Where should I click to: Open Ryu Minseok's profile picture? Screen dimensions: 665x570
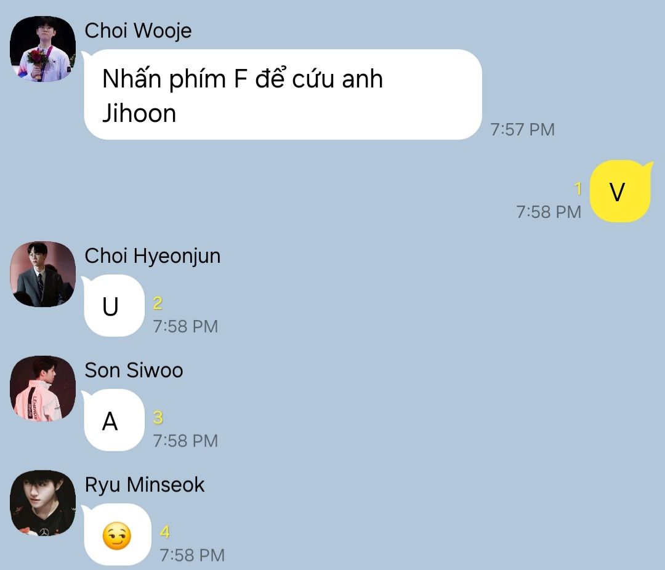(43, 503)
